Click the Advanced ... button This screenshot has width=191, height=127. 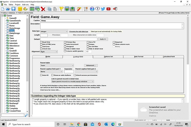point(91,65)
